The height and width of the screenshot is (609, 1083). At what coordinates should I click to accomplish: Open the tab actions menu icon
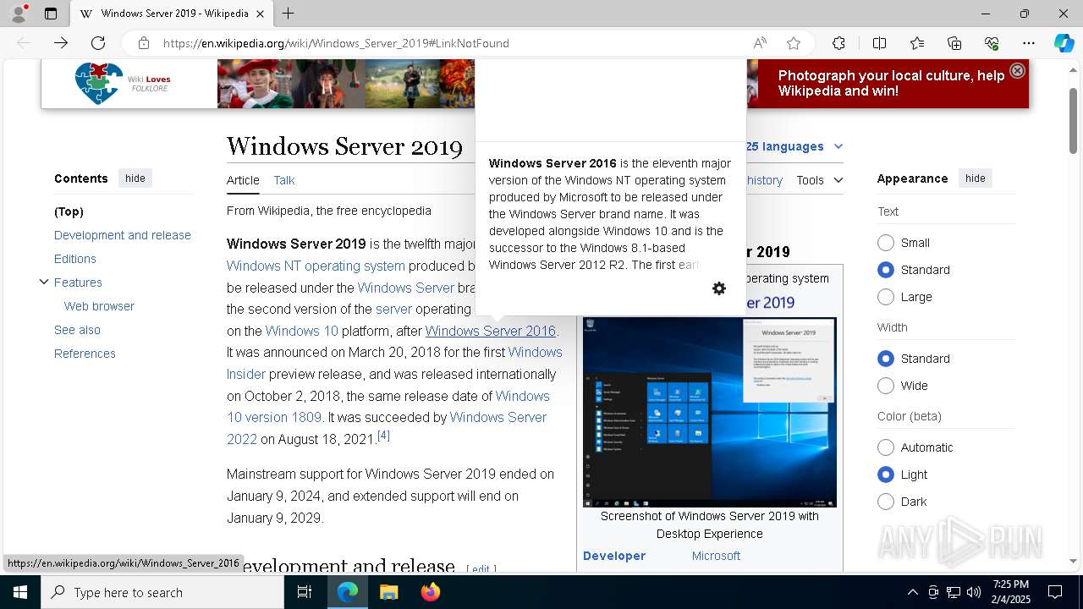click(x=51, y=14)
